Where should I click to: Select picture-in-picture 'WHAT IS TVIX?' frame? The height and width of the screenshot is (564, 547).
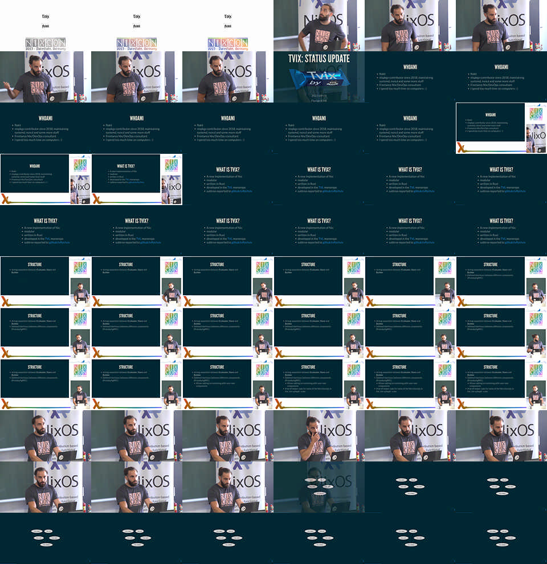coord(137,179)
